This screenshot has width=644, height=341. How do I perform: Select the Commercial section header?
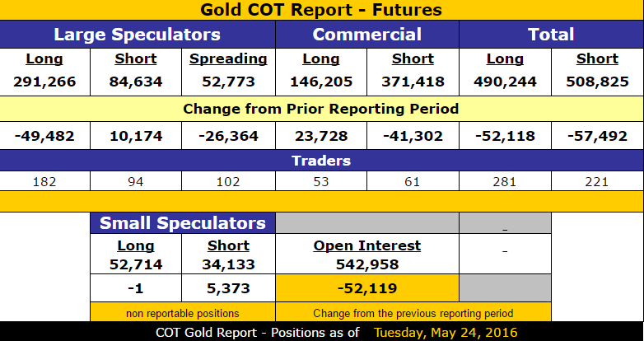[x=367, y=35]
